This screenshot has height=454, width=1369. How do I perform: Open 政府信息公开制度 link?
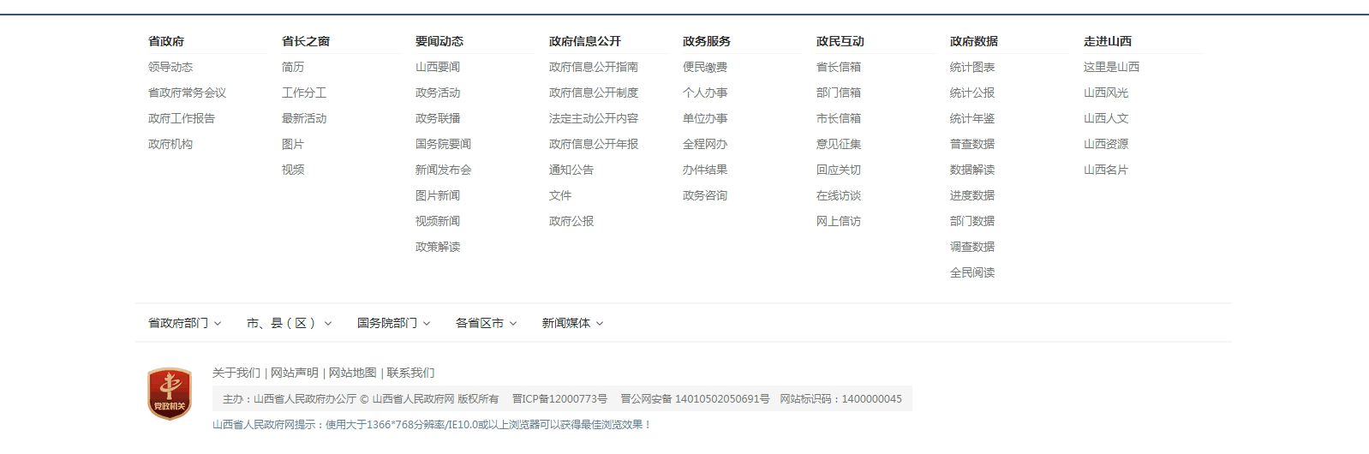(x=594, y=93)
